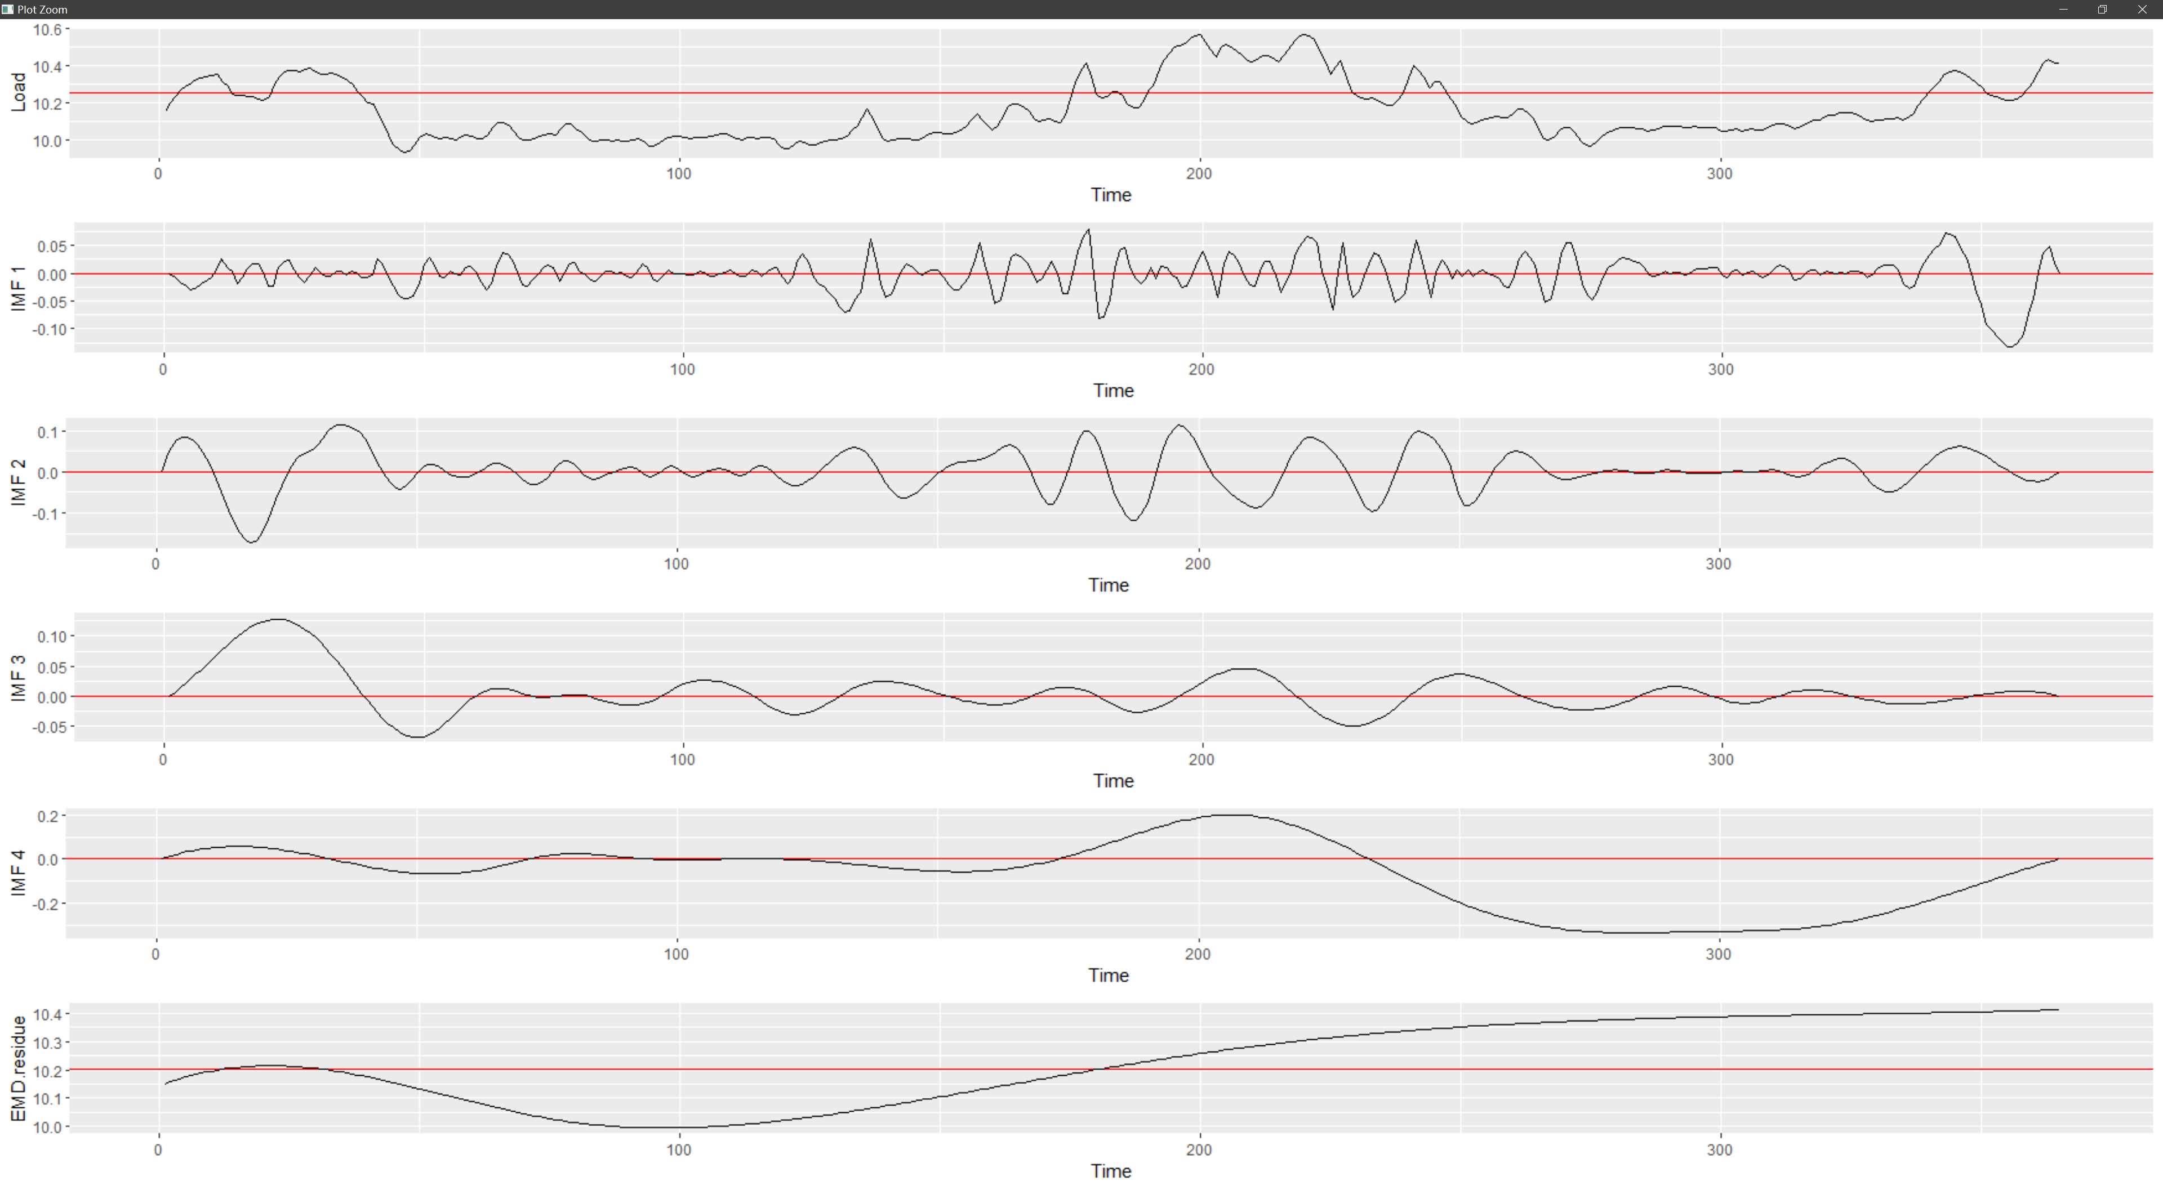Click the 10.2 tick on Load axis
Screen dimensions: 2163x1190
[x=47, y=104]
